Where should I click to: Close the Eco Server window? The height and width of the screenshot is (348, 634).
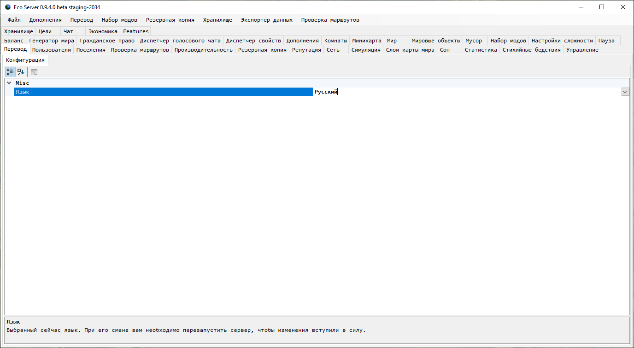(x=623, y=7)
